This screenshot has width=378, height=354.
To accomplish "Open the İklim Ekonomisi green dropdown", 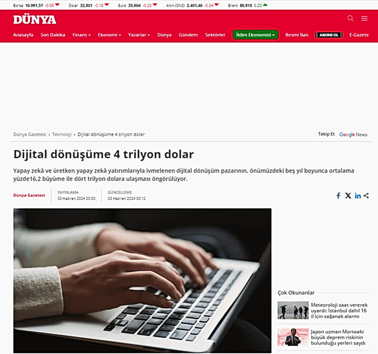I will pyautogui.click(x=255, y=35).
